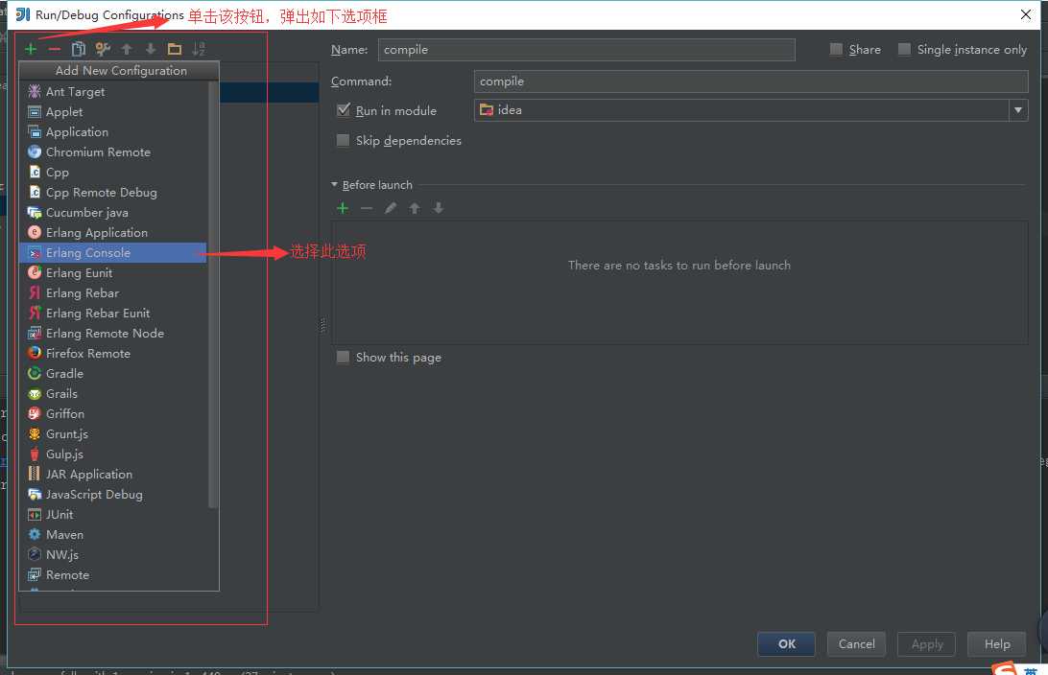This screenshot has width=1048, height=675.
Task: Choose Erlang Eunit entry
Action: [x=113, y=272]
